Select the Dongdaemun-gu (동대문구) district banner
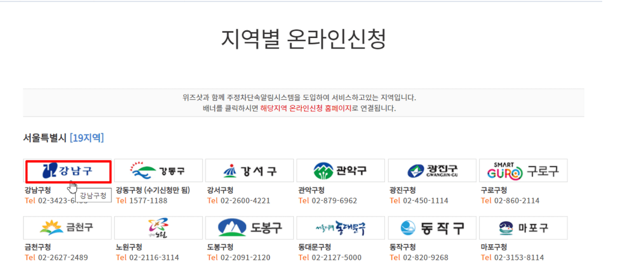The width and height of the screenshot is (629, 271). [x=340, y=228]
